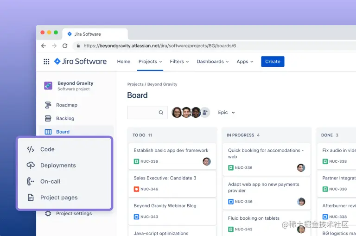Open the Establish basic app dev framework card

172,156
